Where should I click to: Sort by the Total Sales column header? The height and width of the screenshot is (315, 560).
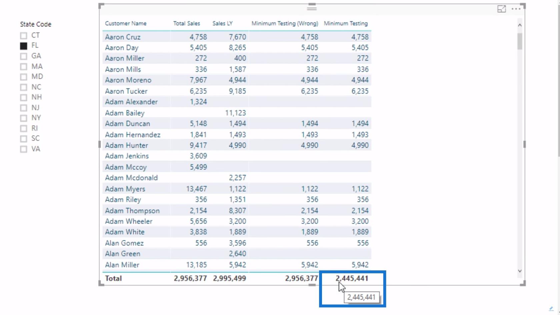[186, 23]
